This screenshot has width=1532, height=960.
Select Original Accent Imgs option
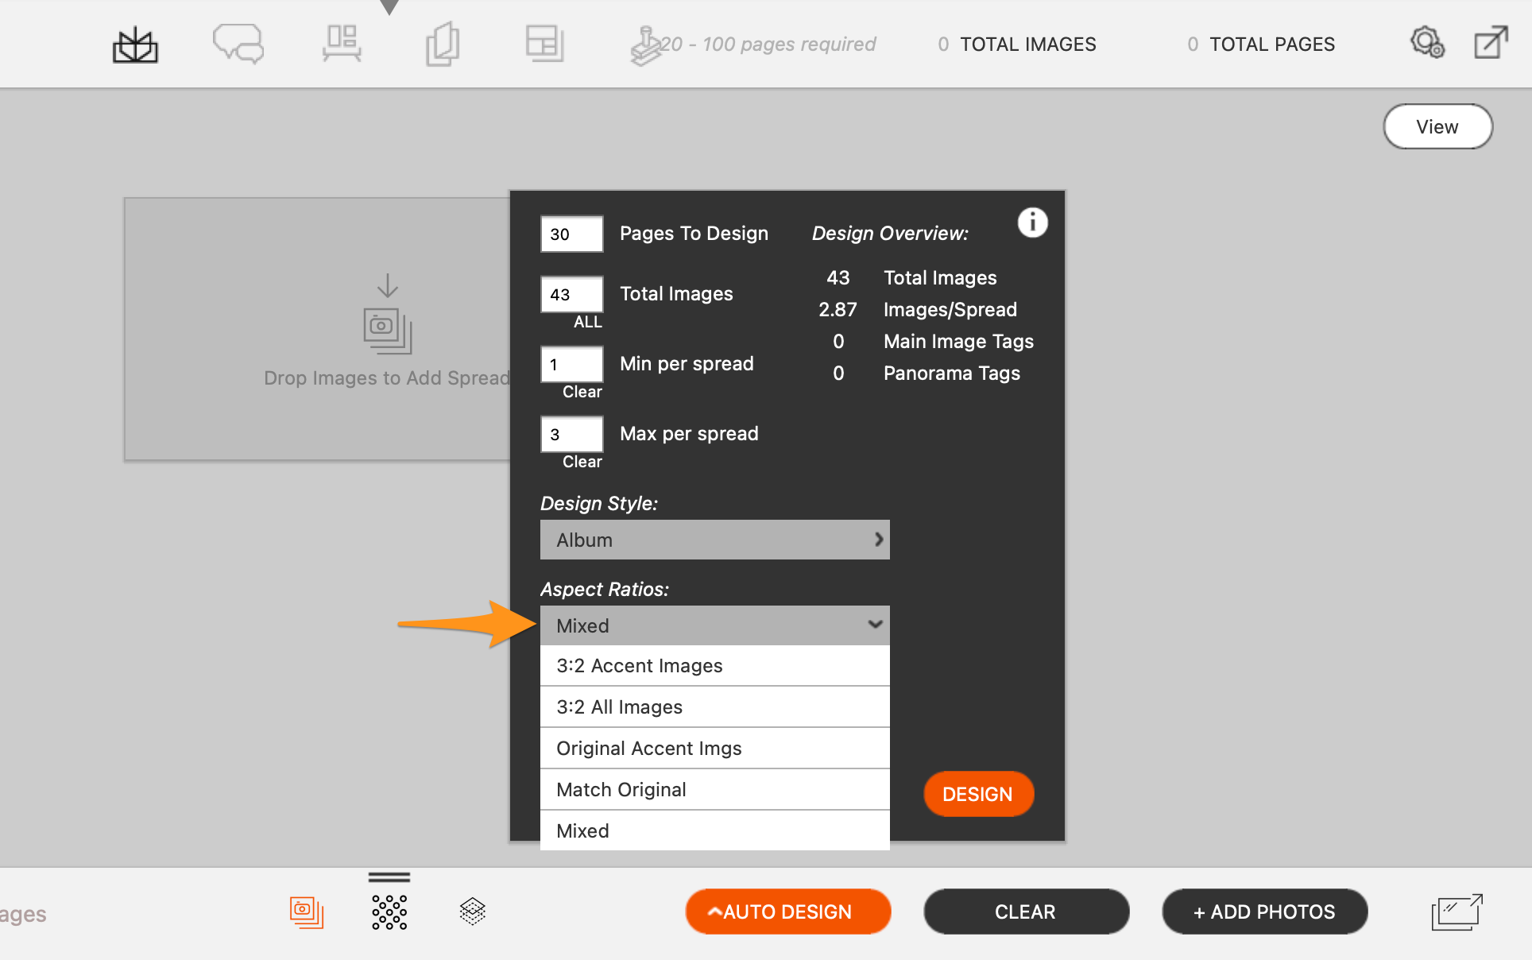click(715, 749)
